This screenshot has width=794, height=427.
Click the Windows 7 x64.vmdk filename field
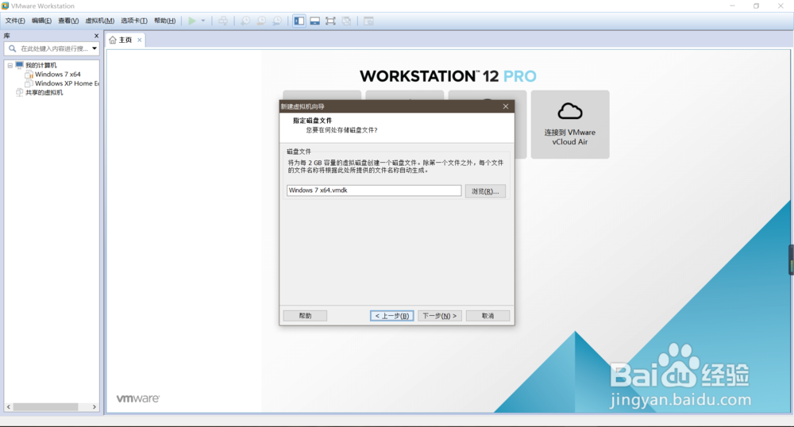374,190
